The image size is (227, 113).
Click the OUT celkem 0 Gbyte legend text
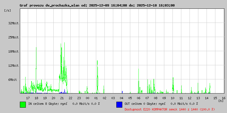tap(161, 104)
